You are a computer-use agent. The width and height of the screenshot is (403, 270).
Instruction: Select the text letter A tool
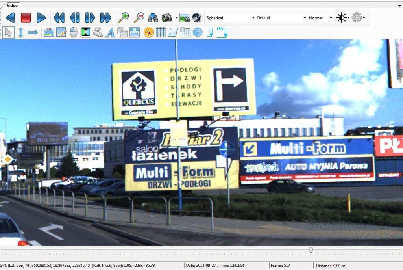tap(110, 33)
